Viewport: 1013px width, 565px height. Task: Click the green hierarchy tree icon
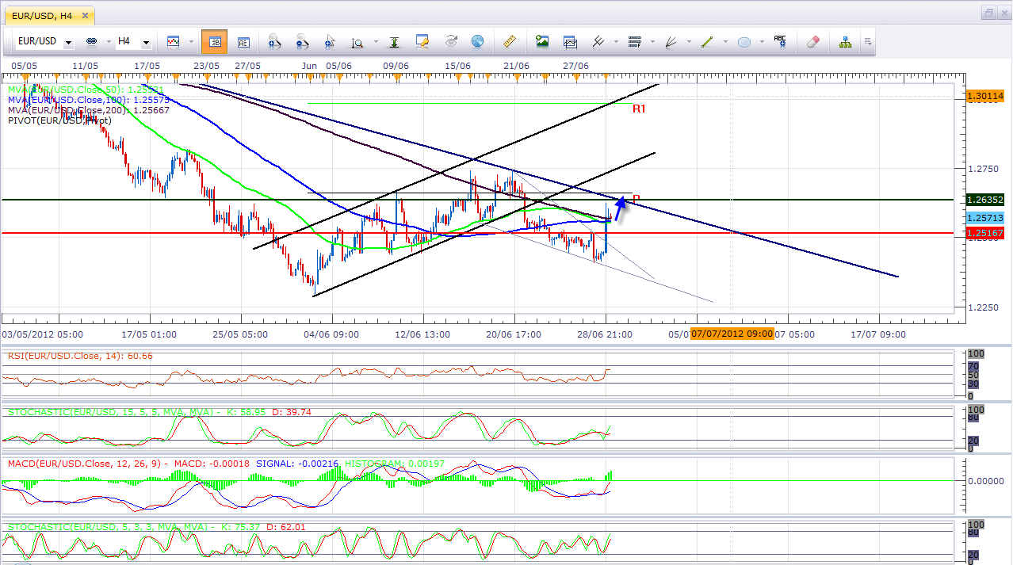(845, 41)
